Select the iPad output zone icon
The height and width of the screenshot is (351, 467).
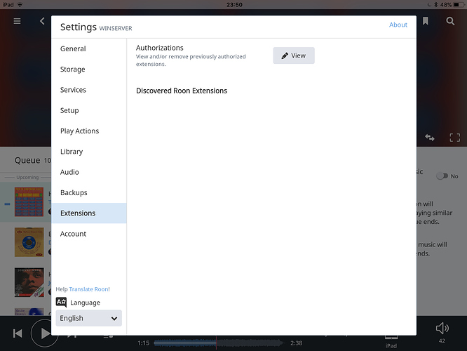[391, 338]
